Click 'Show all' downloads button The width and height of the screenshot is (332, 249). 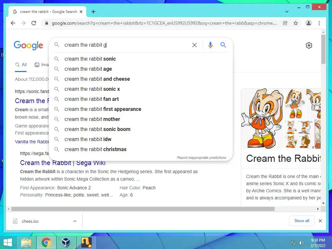302,221
